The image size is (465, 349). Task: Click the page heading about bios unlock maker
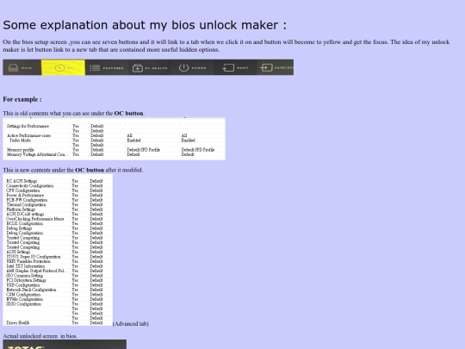pyautogui.click(x=145, y=25)
